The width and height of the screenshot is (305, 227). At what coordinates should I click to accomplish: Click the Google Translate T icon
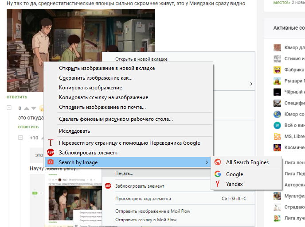click(51, 143)
